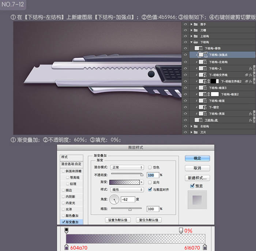Click open folder icon of 下结构
Viewport: 256px width, 251px height.
tap(196, 42)
